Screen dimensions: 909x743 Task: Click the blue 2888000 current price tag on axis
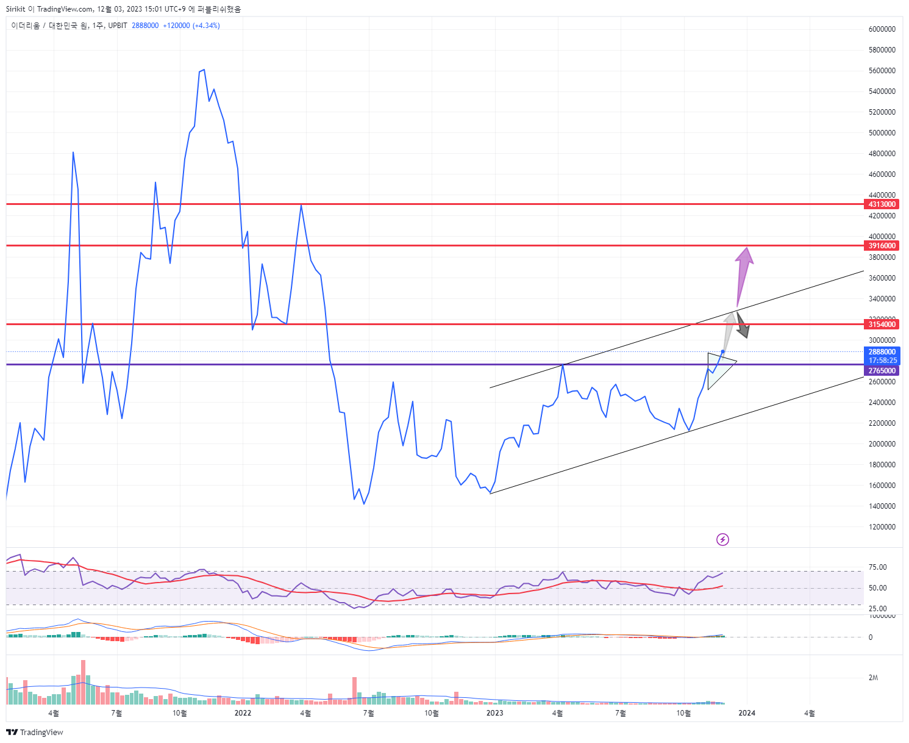click(x=882, y=352)
